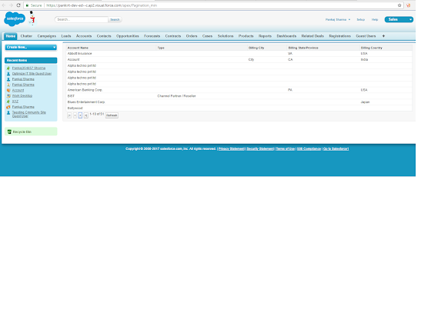Click the XYZ lead icon in Recent Items
The height and width of the screenshot is (323, 431).
(8, 102)
